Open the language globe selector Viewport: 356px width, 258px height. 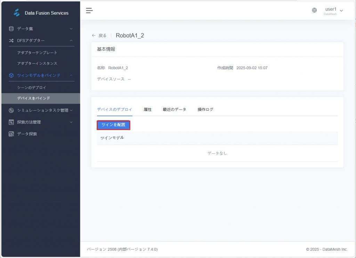[x=314, y=10]
